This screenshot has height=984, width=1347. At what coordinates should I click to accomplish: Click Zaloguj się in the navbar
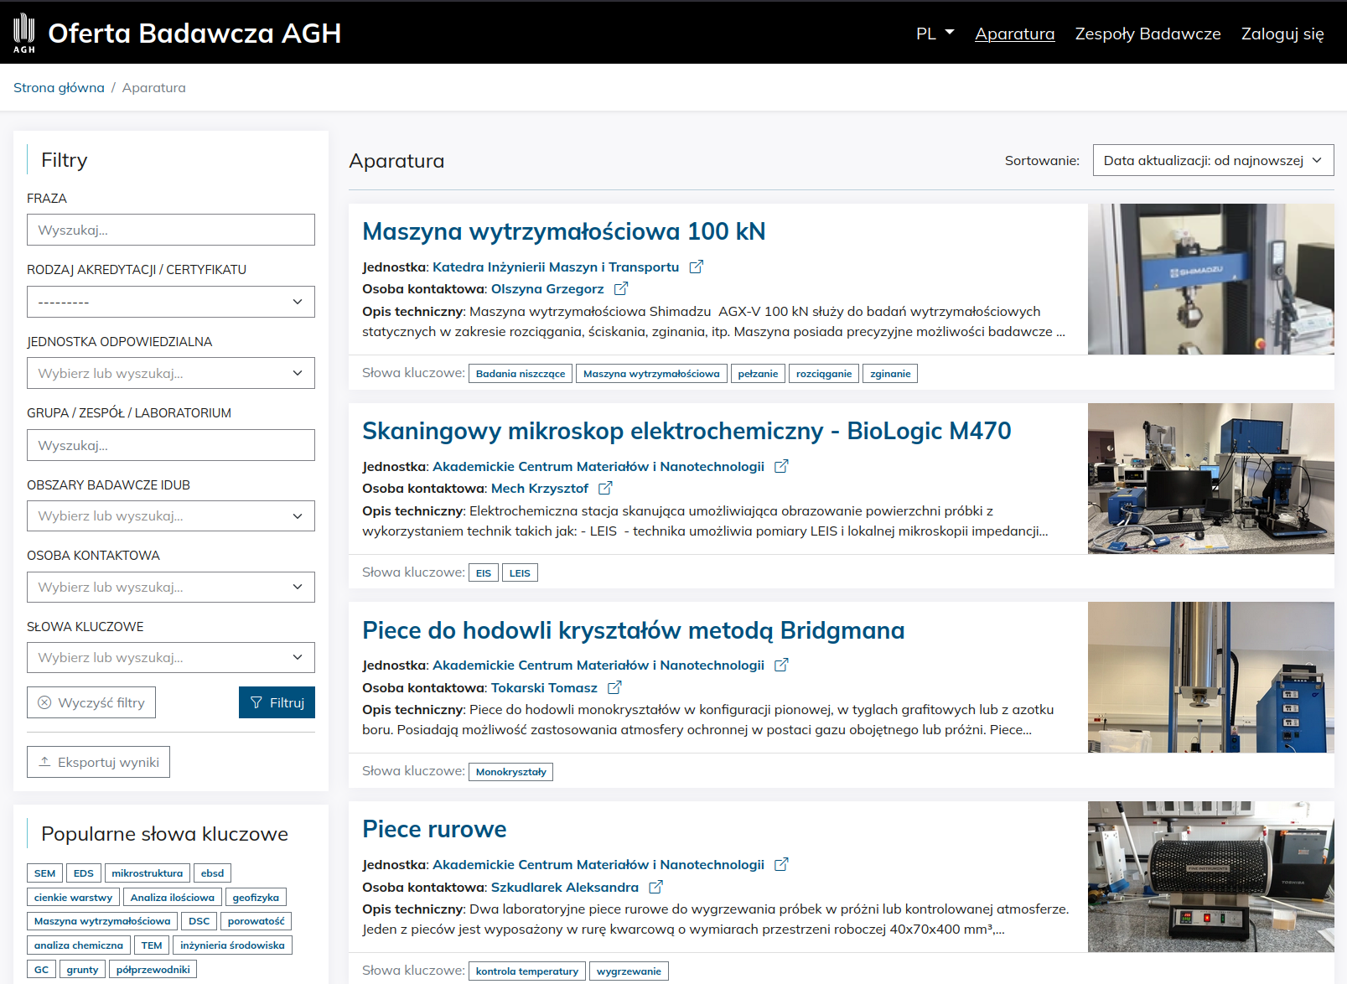coord(1282,34)
